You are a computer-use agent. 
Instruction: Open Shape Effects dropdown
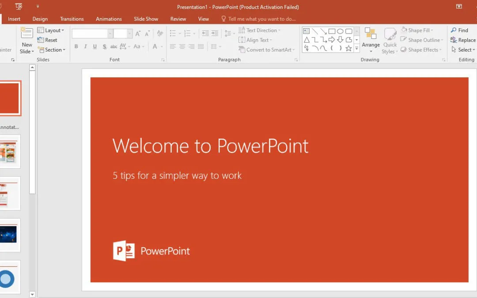click(x=421, y=49)
